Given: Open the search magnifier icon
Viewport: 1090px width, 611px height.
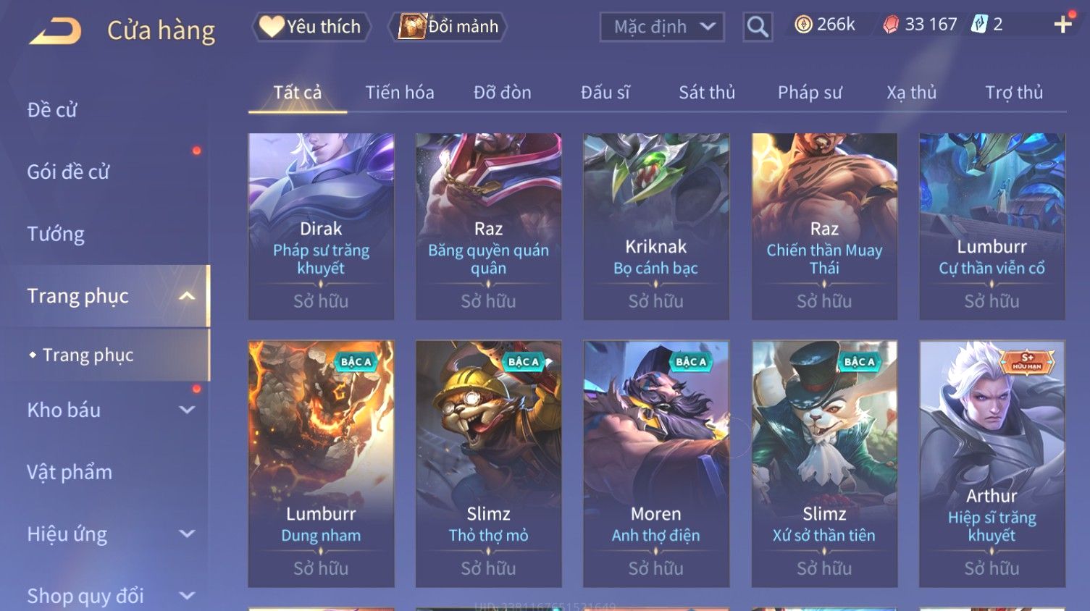Looking at the screenshot, I should point(758,27).
